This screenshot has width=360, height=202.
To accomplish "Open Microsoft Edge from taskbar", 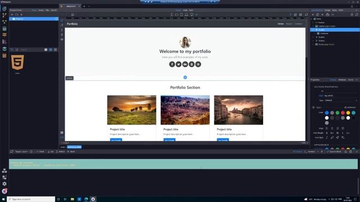I will 86,199.
